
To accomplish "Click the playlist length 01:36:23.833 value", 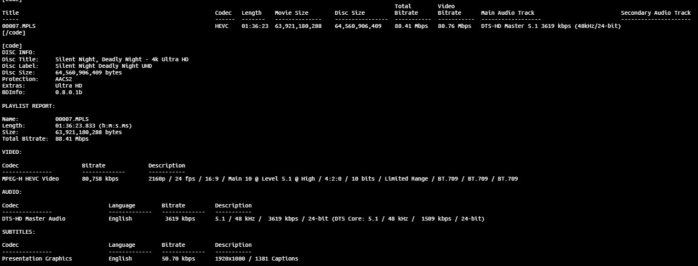I will pos(93,125).
